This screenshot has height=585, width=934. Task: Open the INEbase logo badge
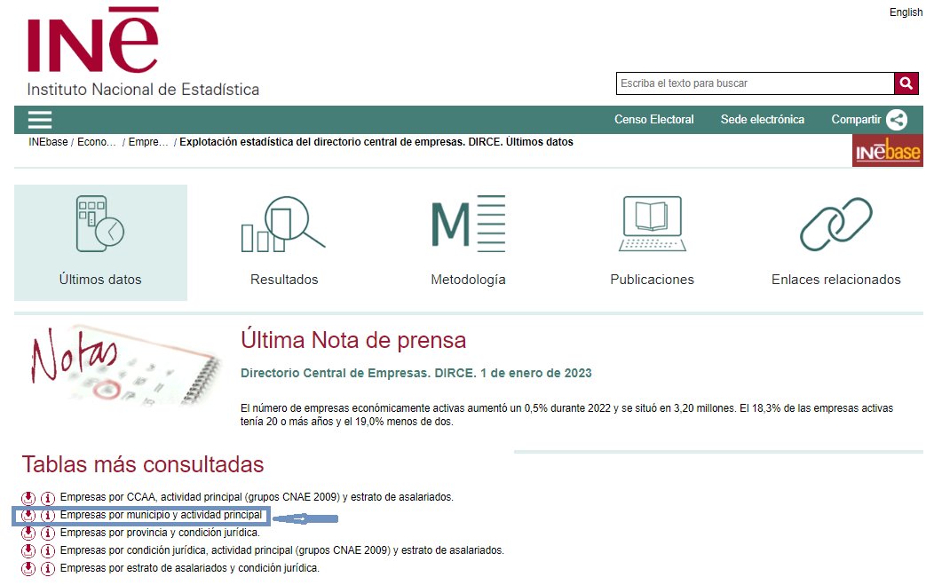pos(887,151)
